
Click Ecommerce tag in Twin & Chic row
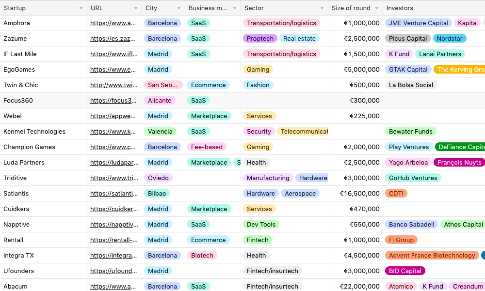(x=208, y=85)
